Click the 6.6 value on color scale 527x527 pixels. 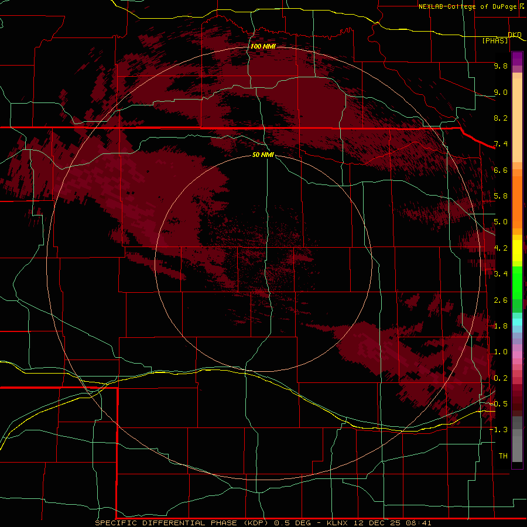[x=501, y=170]
